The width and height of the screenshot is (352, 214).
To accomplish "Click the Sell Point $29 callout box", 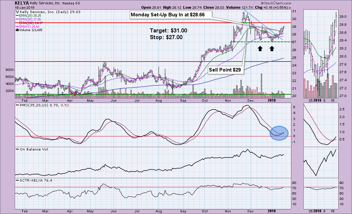I will [x=226, y=70].
